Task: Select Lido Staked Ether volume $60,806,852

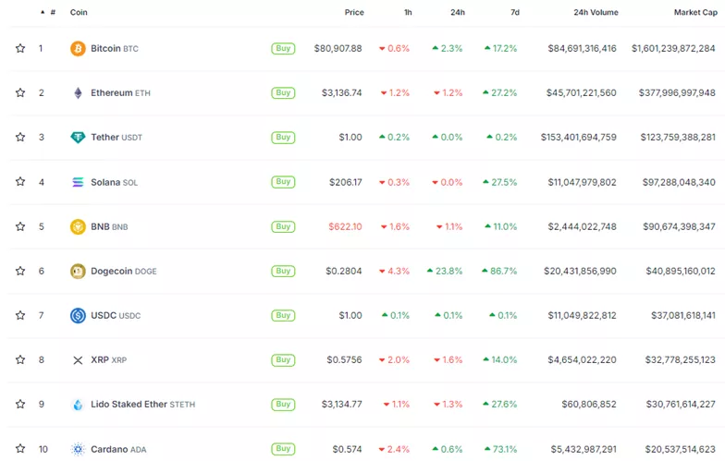Action: (589, 405)
